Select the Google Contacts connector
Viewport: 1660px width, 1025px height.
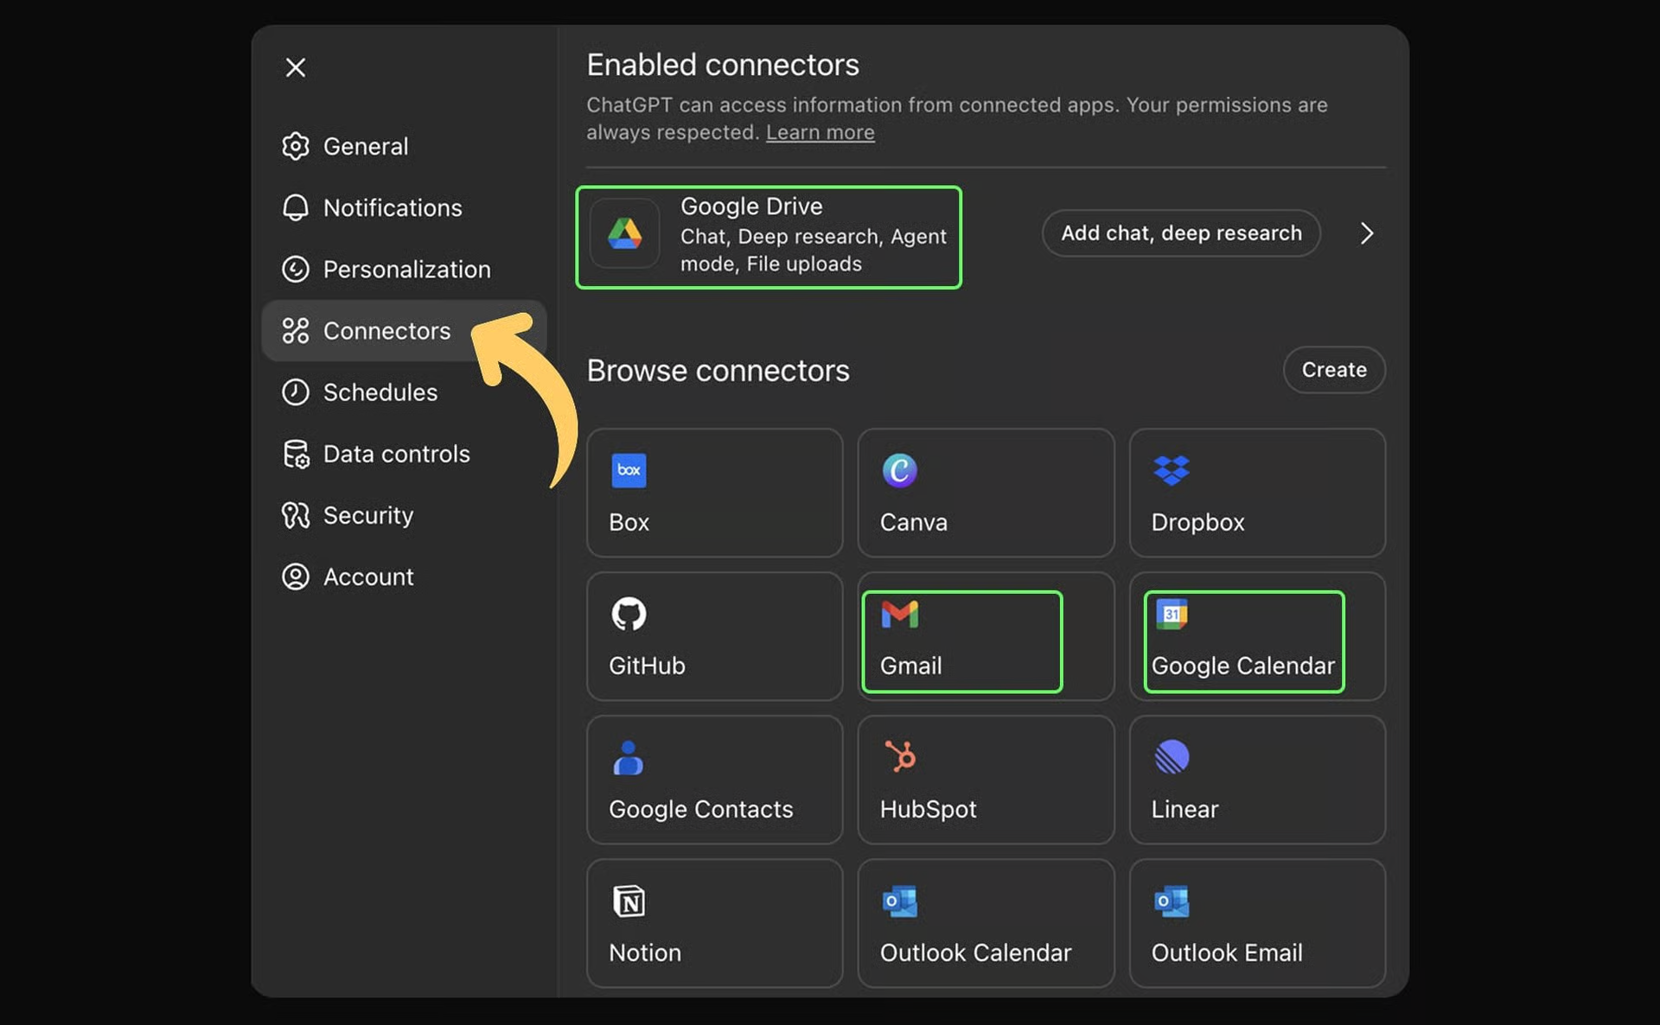point(714,780)
